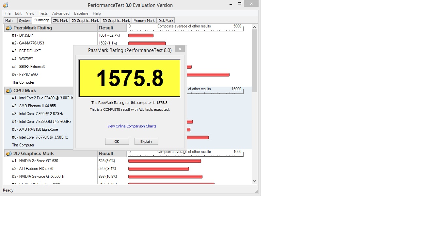Click the 2D Graphics Mark section icon
The width and height of the screenshot is (446, 251).
click(9, 154)
